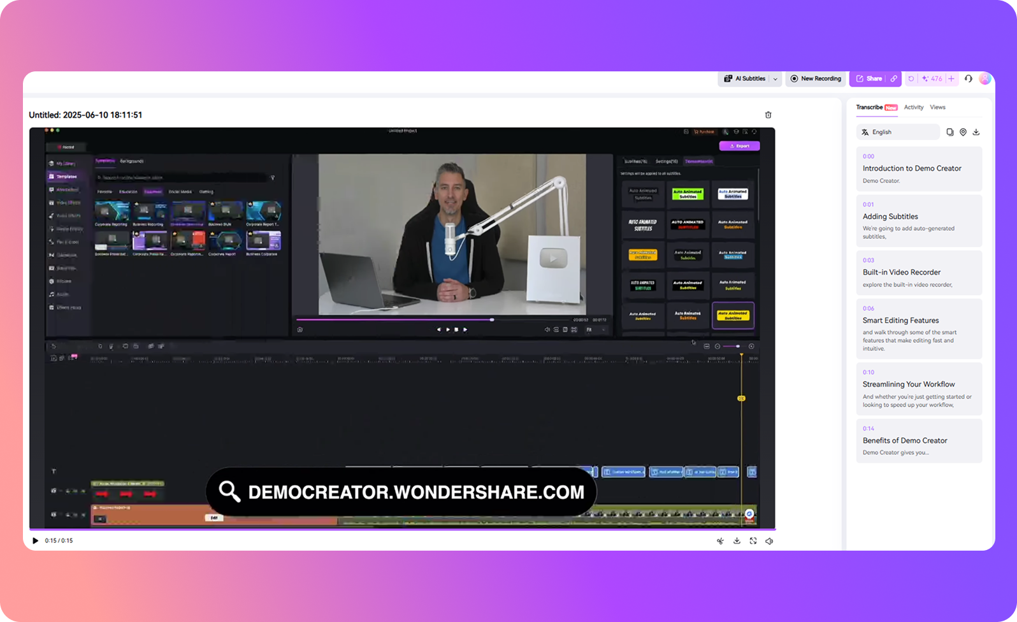Click the purple video progress bar
The height and width of the screenshot is (622, 1017).
coord(402,529)
